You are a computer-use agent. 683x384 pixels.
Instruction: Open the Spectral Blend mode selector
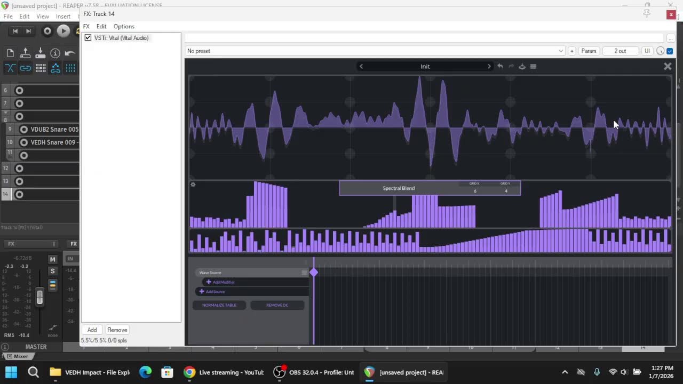(399, 188)
